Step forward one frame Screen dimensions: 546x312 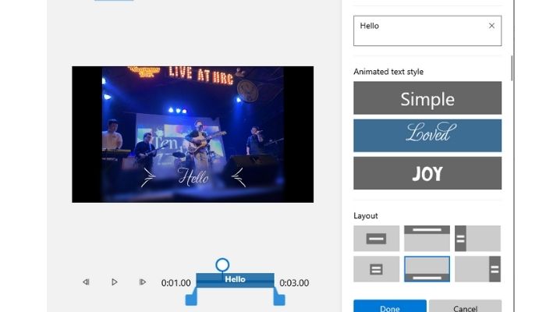tap(142, 282)
